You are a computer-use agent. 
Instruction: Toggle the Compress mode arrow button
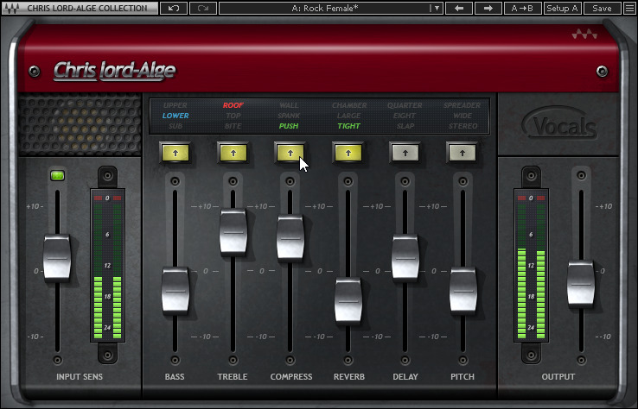pos(290,154)
